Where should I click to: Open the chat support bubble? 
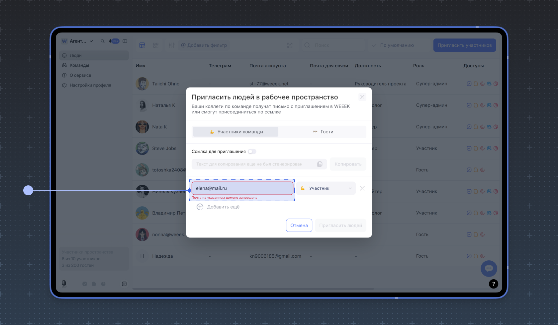[489, 268]
